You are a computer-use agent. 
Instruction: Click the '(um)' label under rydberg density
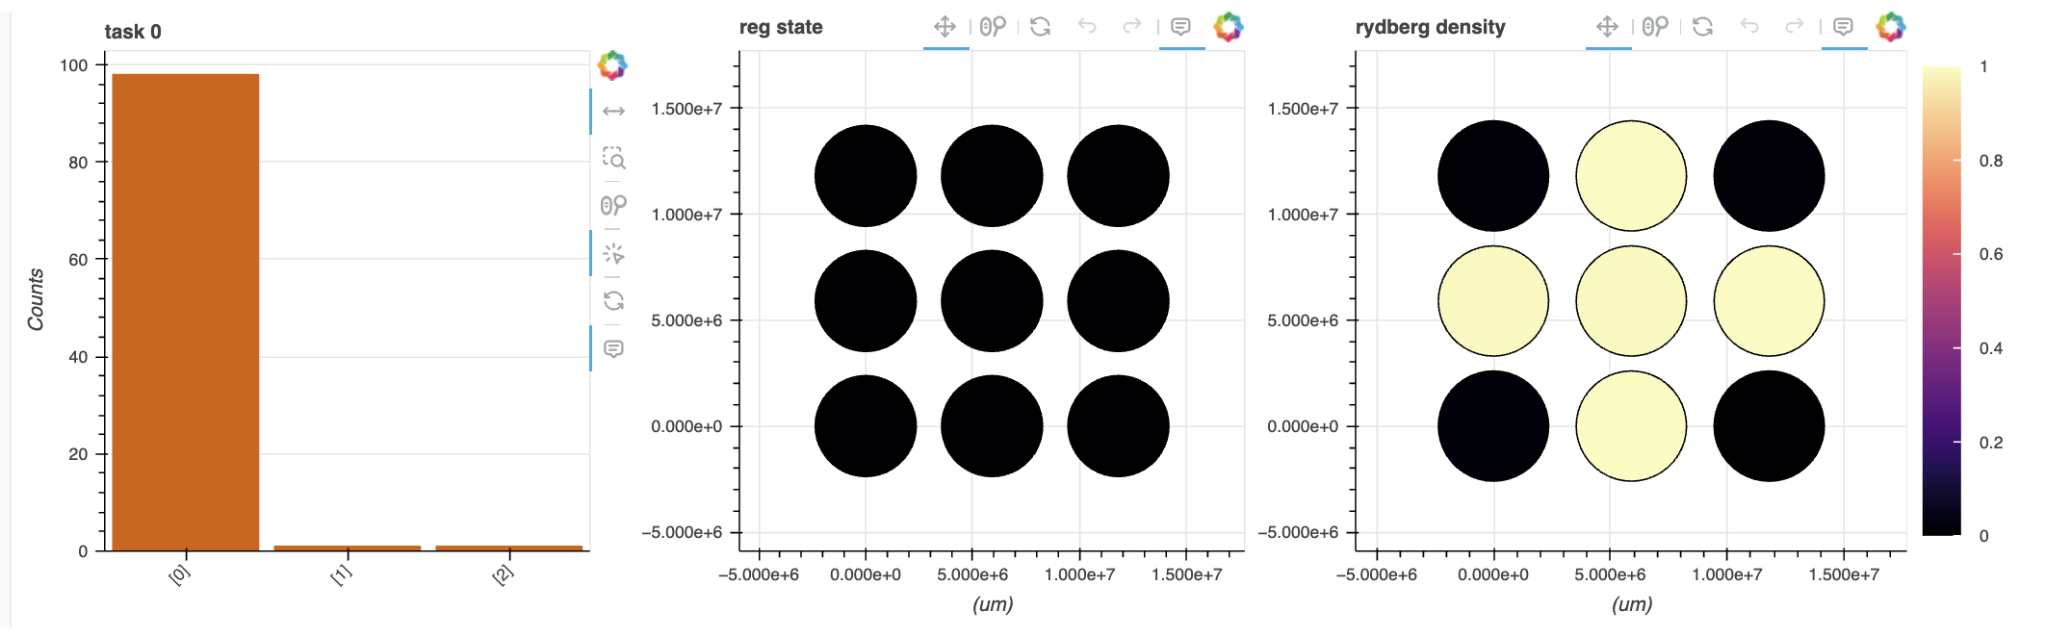coord(1632,604)
